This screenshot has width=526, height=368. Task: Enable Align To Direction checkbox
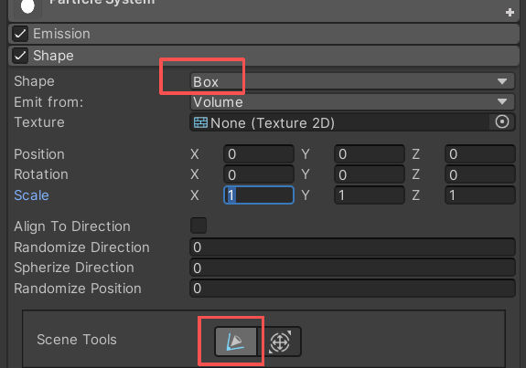point(199,226)
